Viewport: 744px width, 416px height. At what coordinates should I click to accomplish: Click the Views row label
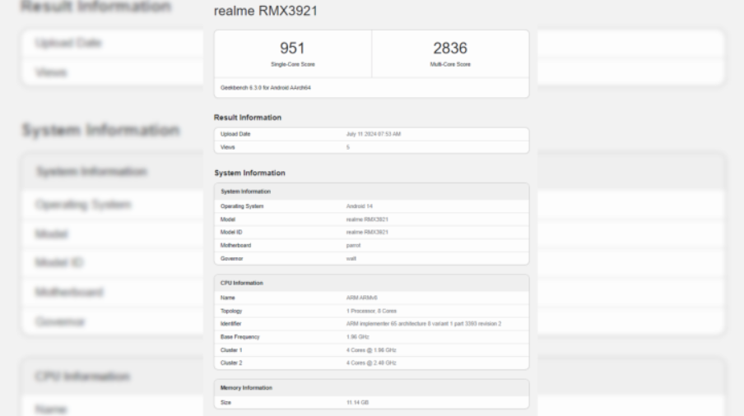click(x=229, y=146)
